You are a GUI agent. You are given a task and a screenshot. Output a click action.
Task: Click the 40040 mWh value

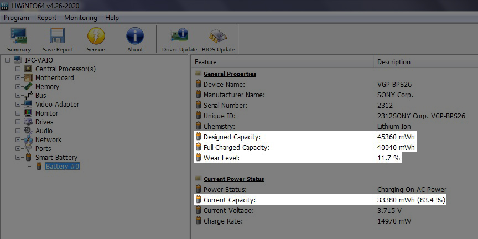tap(396, 147)
